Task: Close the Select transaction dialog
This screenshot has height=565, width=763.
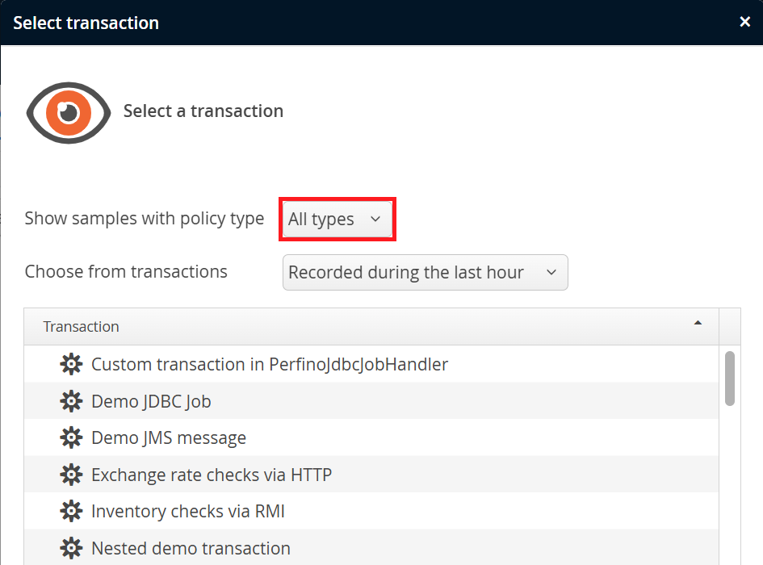Action: click(x=744, y=22)
